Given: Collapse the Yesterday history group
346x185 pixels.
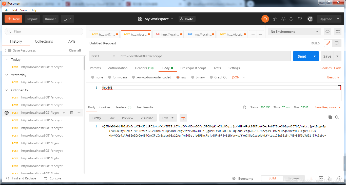Looking at the screenshot, I should (7, 75).
